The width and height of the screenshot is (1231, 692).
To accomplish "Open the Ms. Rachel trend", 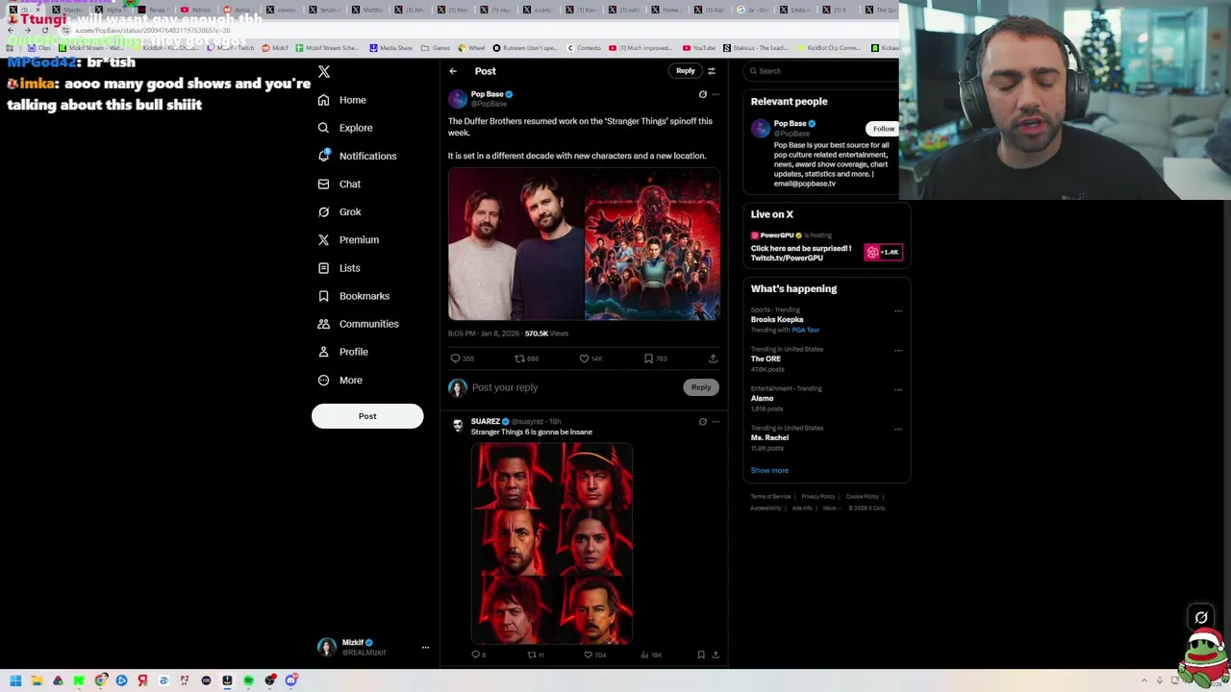I will pyautogui.click(x=769, y=437).
